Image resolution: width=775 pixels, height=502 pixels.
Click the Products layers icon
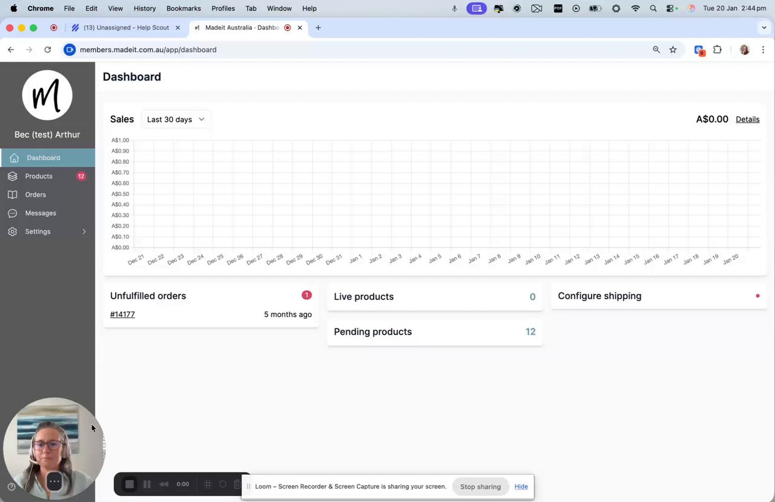coord(12,176)
